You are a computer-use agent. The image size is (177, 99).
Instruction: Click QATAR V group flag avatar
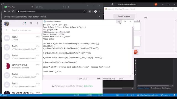click(7, 66)
